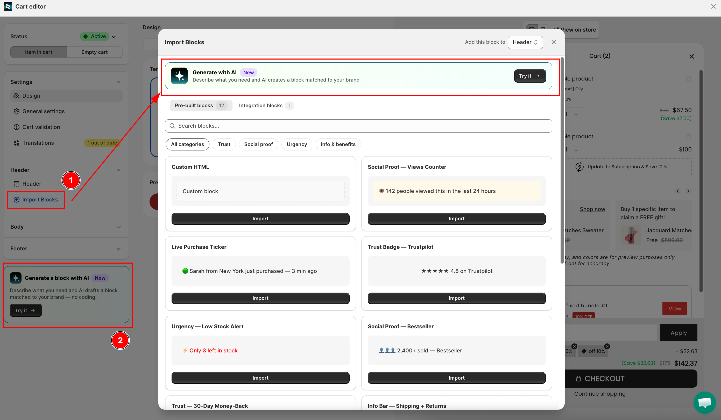Click the plus icon beside Import Blocks
The width and height of the screenshot is (721, 420).
pyautogui.click(x=17, y=200)
